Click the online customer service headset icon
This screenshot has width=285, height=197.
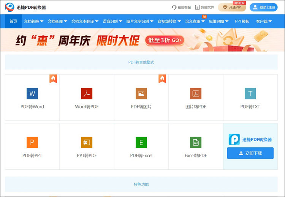tap(174, 7)
